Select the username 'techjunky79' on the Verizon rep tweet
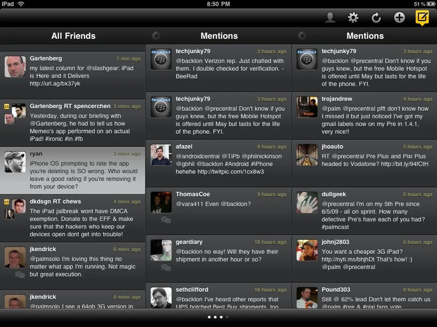 tap(193, 51)
